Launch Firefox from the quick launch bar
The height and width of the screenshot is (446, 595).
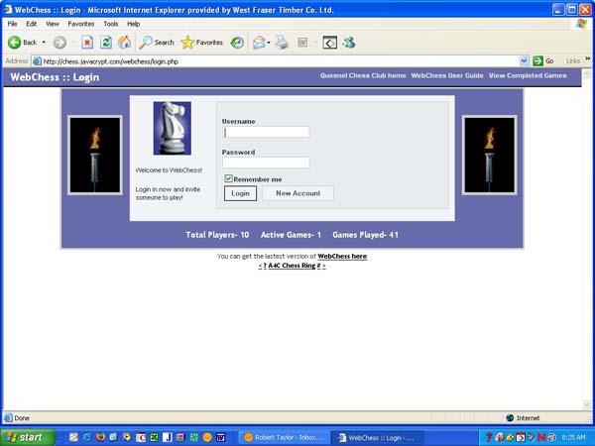(100, 437)
